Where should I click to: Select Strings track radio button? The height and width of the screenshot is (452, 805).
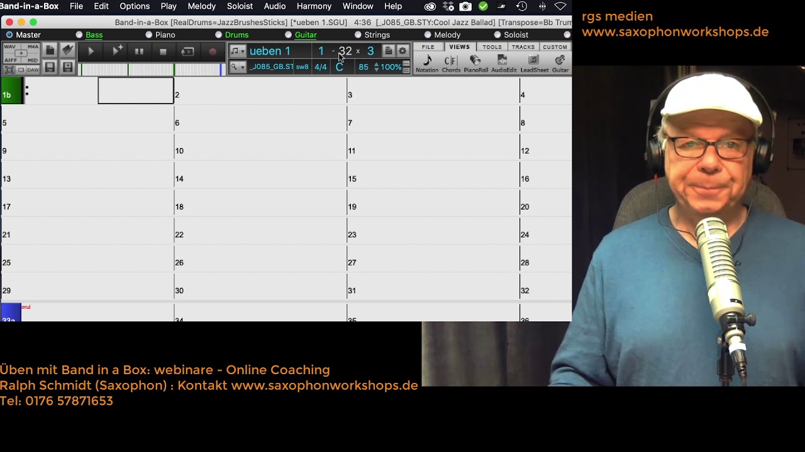coord(358,35)
